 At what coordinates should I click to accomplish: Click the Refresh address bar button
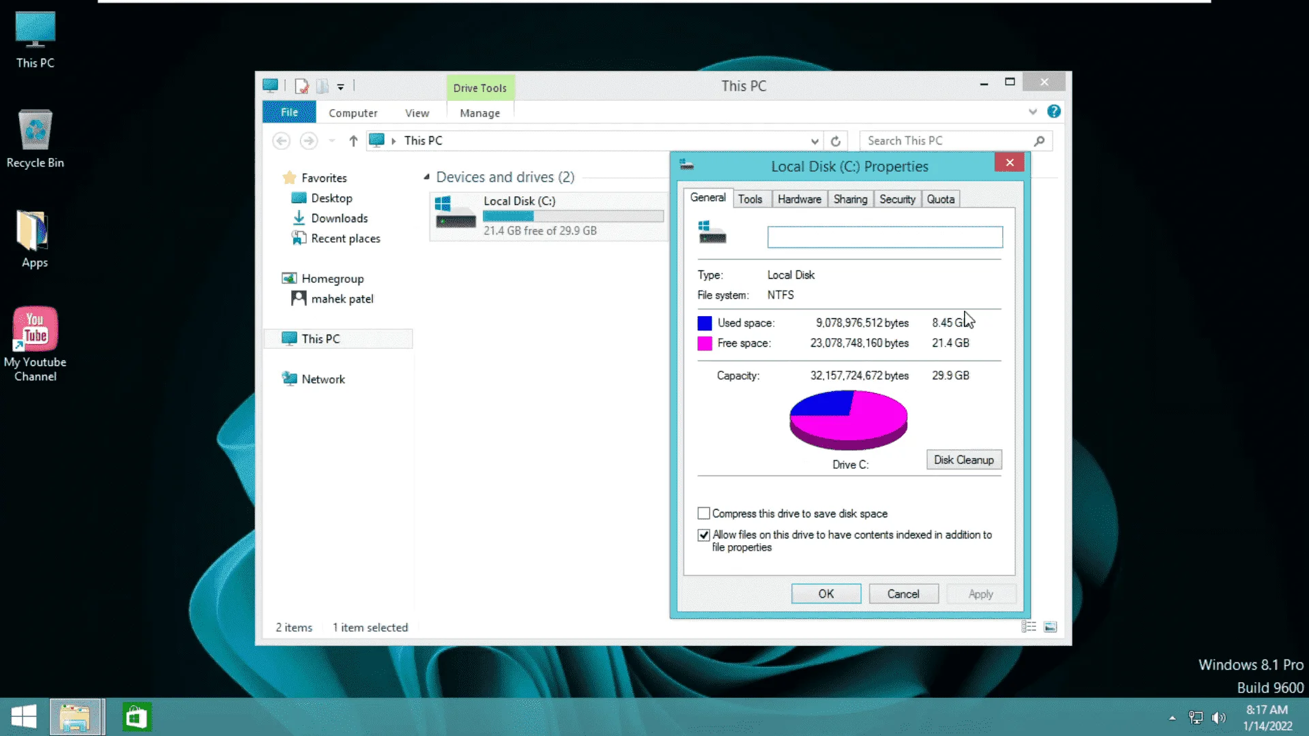[835, 141]
